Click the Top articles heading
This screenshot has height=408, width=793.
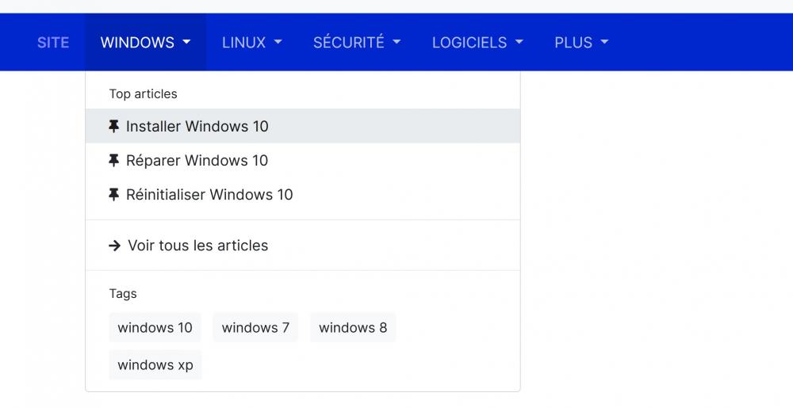(143, 94)
